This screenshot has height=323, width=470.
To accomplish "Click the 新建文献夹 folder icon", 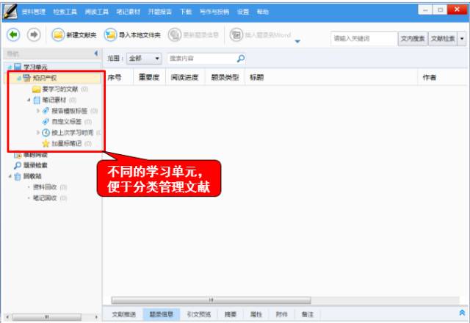I will pyautogui.click(x=58, y=35).
